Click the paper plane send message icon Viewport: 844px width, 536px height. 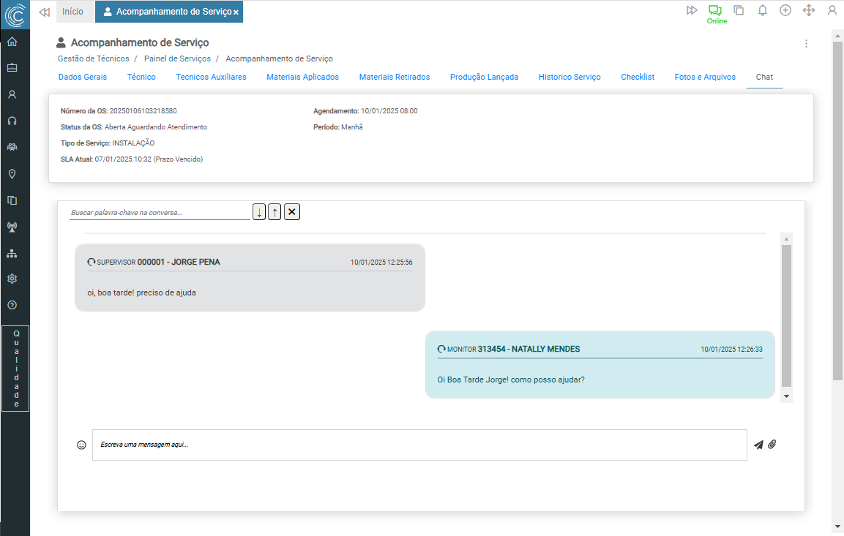pyautogui.click(x=758, y=445)
